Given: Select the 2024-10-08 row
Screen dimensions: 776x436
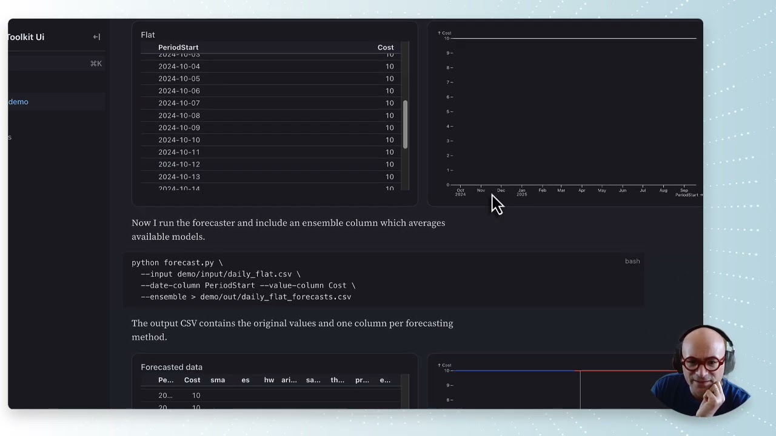Looking at the screenshot, I should click(x=271, y=116).
